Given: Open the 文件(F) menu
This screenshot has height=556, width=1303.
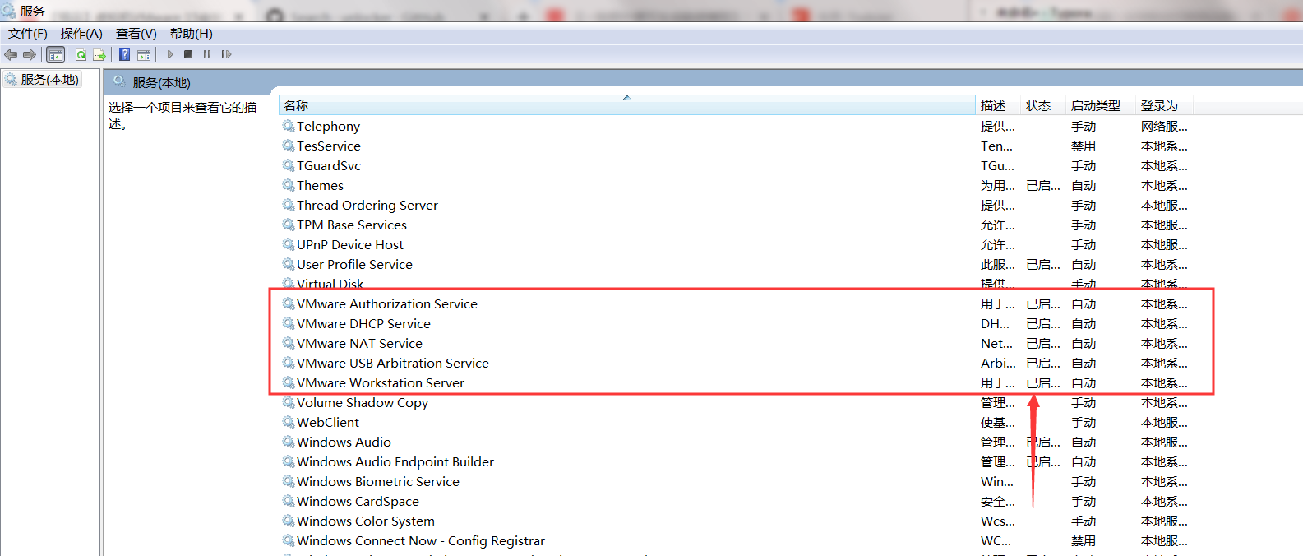Looking at the screenshot, I should [x=28, y=34].
